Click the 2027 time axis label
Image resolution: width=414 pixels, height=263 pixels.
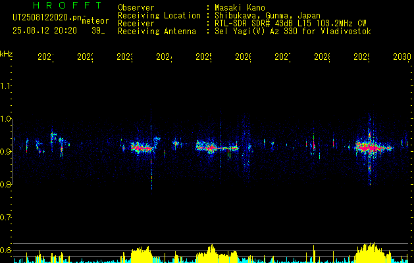(283, 57)
